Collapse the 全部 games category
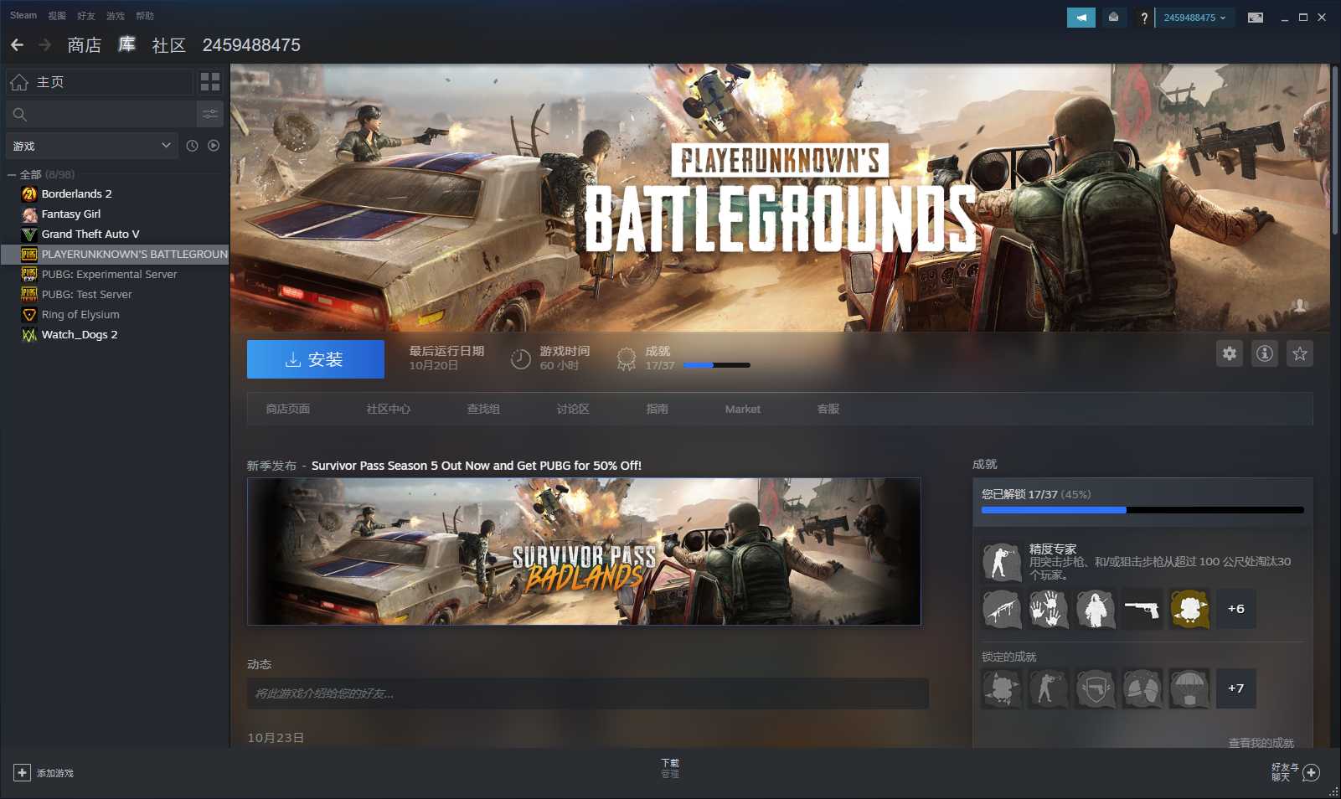The width and height of the screenshot is (1341, 799). coord(12,174)
